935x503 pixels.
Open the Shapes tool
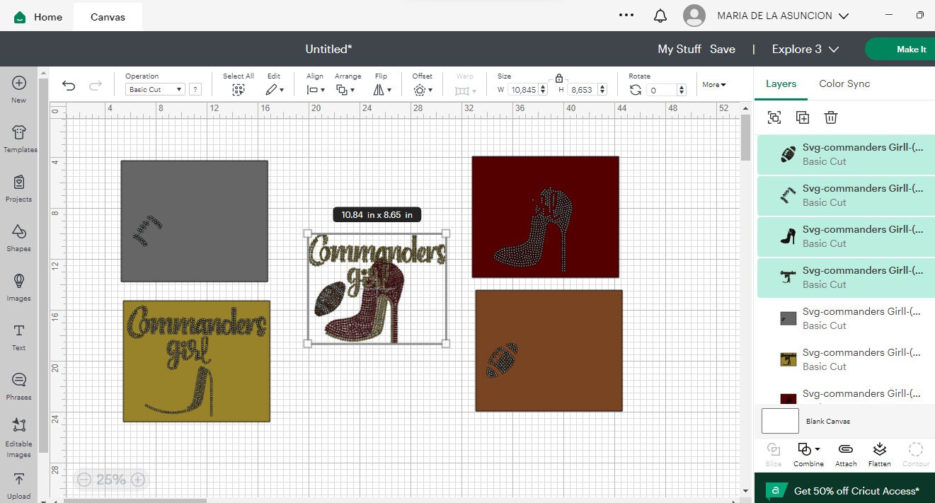[19, 238]
